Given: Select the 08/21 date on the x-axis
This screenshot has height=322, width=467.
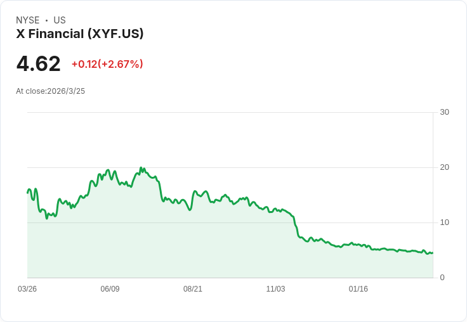Looking at the screenshot, I should coord(193,289).
